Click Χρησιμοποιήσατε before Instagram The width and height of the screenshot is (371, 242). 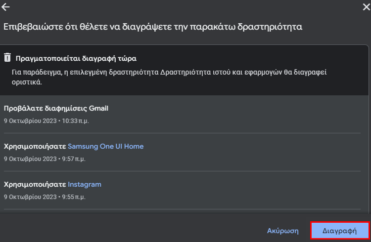point(35,185)
